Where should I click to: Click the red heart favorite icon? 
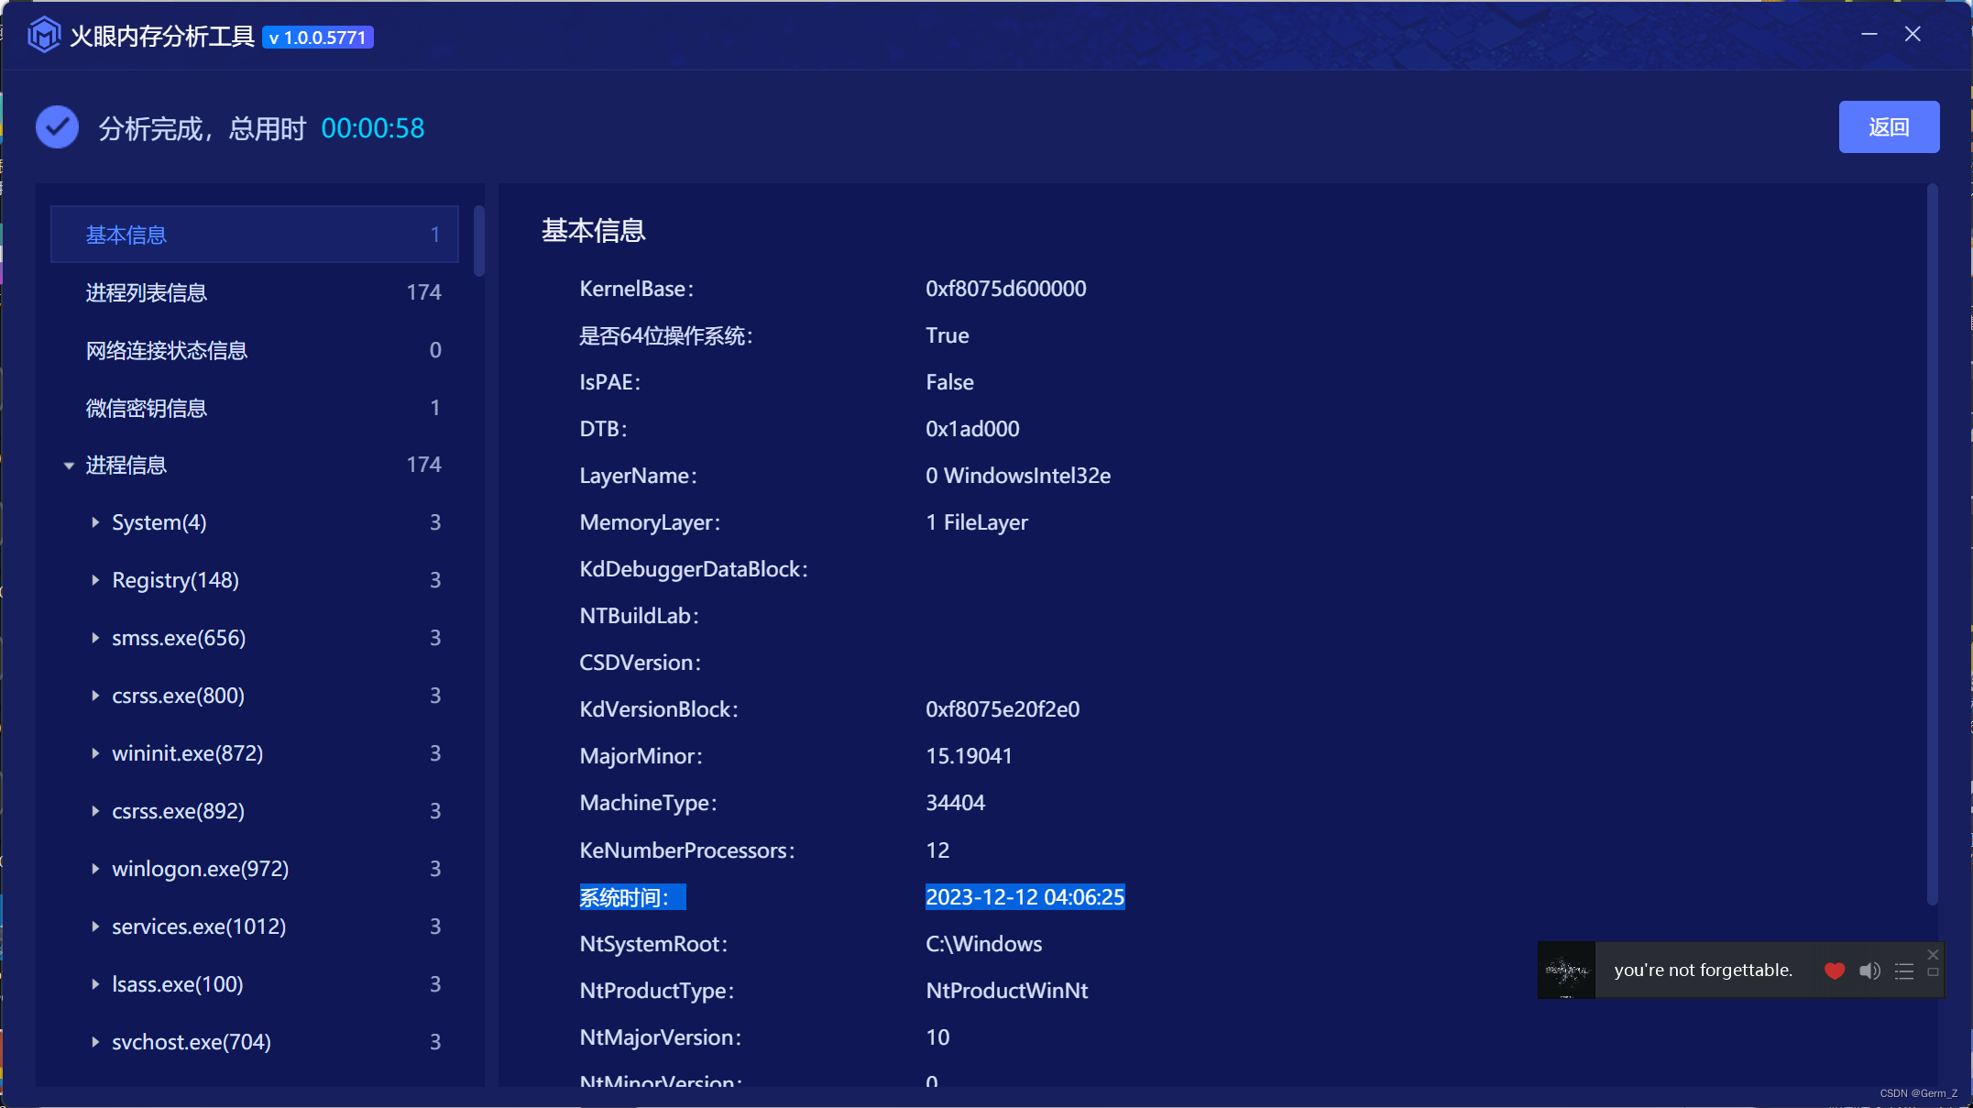point(1834,971)
